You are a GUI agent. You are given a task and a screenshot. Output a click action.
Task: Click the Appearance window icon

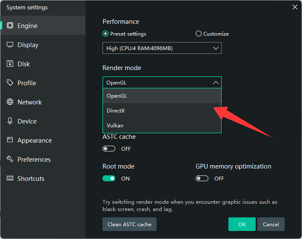coord(10,140)
